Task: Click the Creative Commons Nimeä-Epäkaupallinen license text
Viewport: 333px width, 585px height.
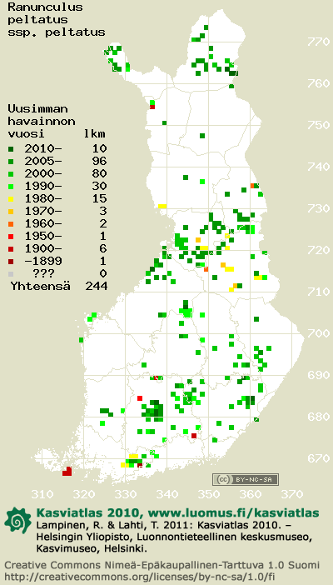Action: pos(162,565)
